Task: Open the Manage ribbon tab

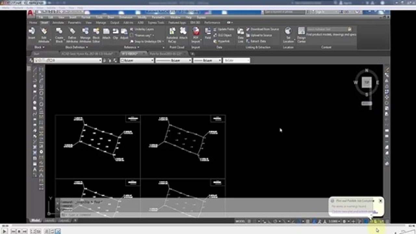Action: pyautogui.click(x=101, y=23)
